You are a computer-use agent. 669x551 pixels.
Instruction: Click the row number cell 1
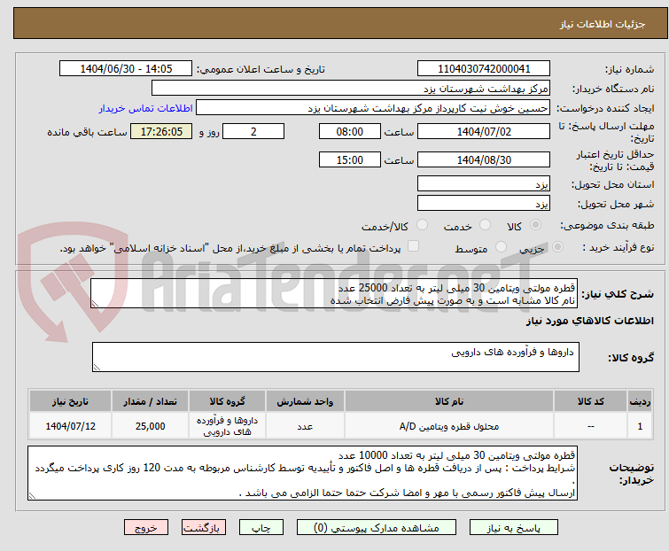click(x=640, y=426)
